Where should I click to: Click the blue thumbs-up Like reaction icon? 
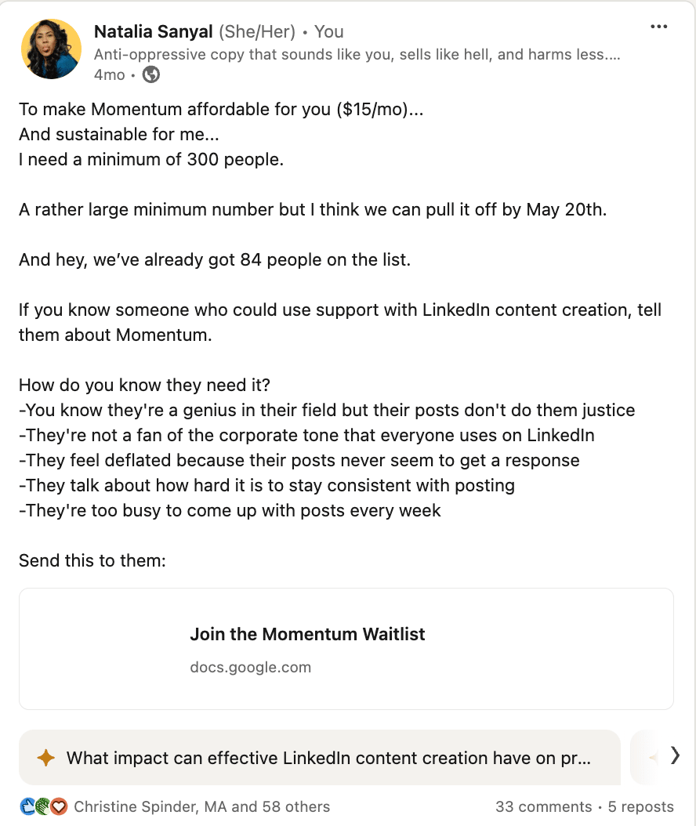click(27, 806)
